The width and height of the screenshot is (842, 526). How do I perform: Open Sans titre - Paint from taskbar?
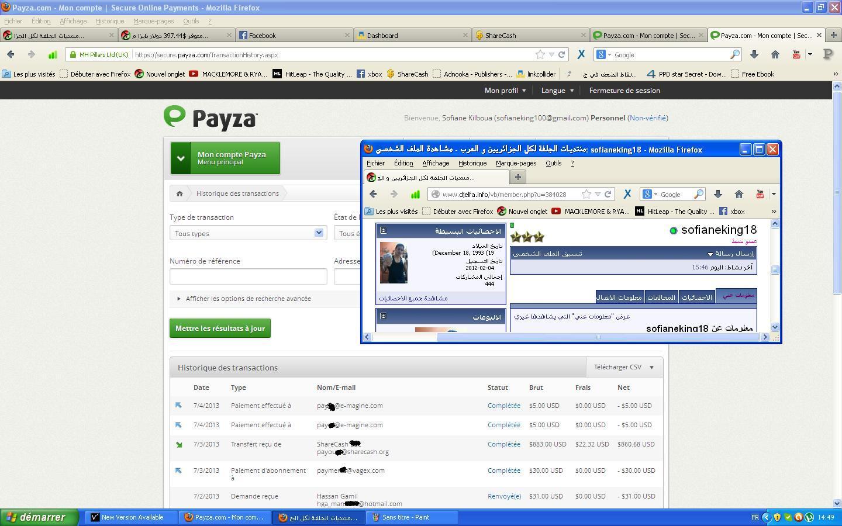(x=412, y=517)
